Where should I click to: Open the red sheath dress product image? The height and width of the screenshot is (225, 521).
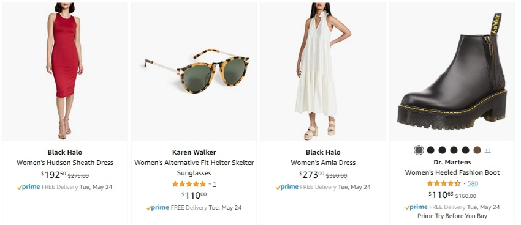tap(65, 72)
